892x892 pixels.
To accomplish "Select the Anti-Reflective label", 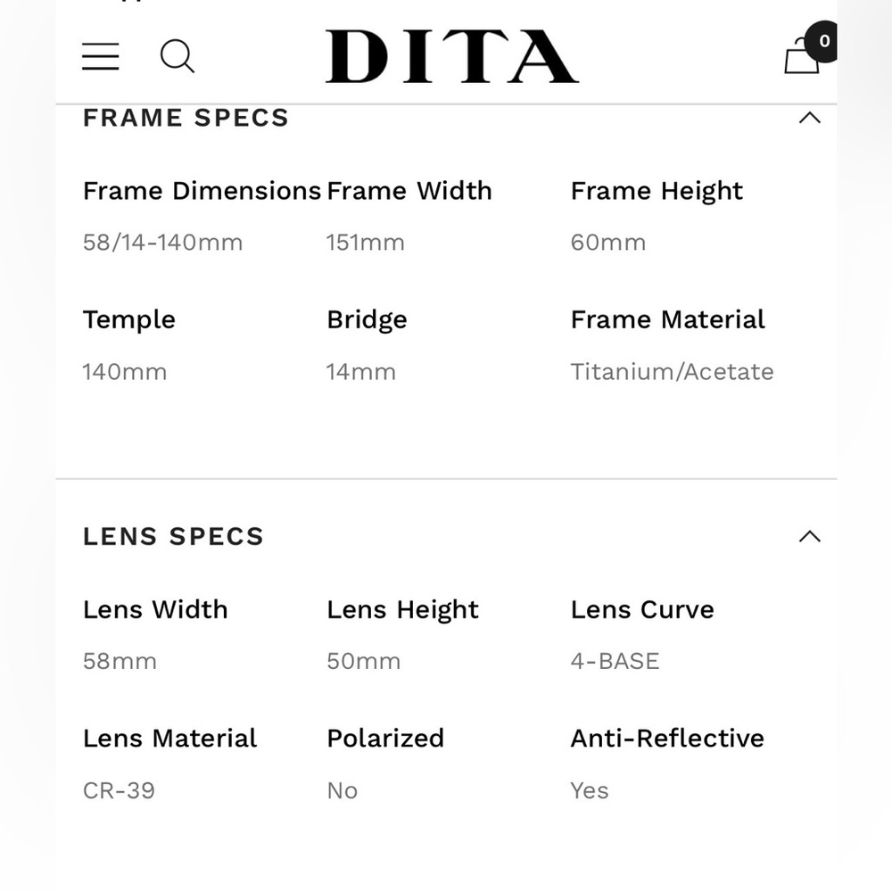I will [x=667, y=739].
